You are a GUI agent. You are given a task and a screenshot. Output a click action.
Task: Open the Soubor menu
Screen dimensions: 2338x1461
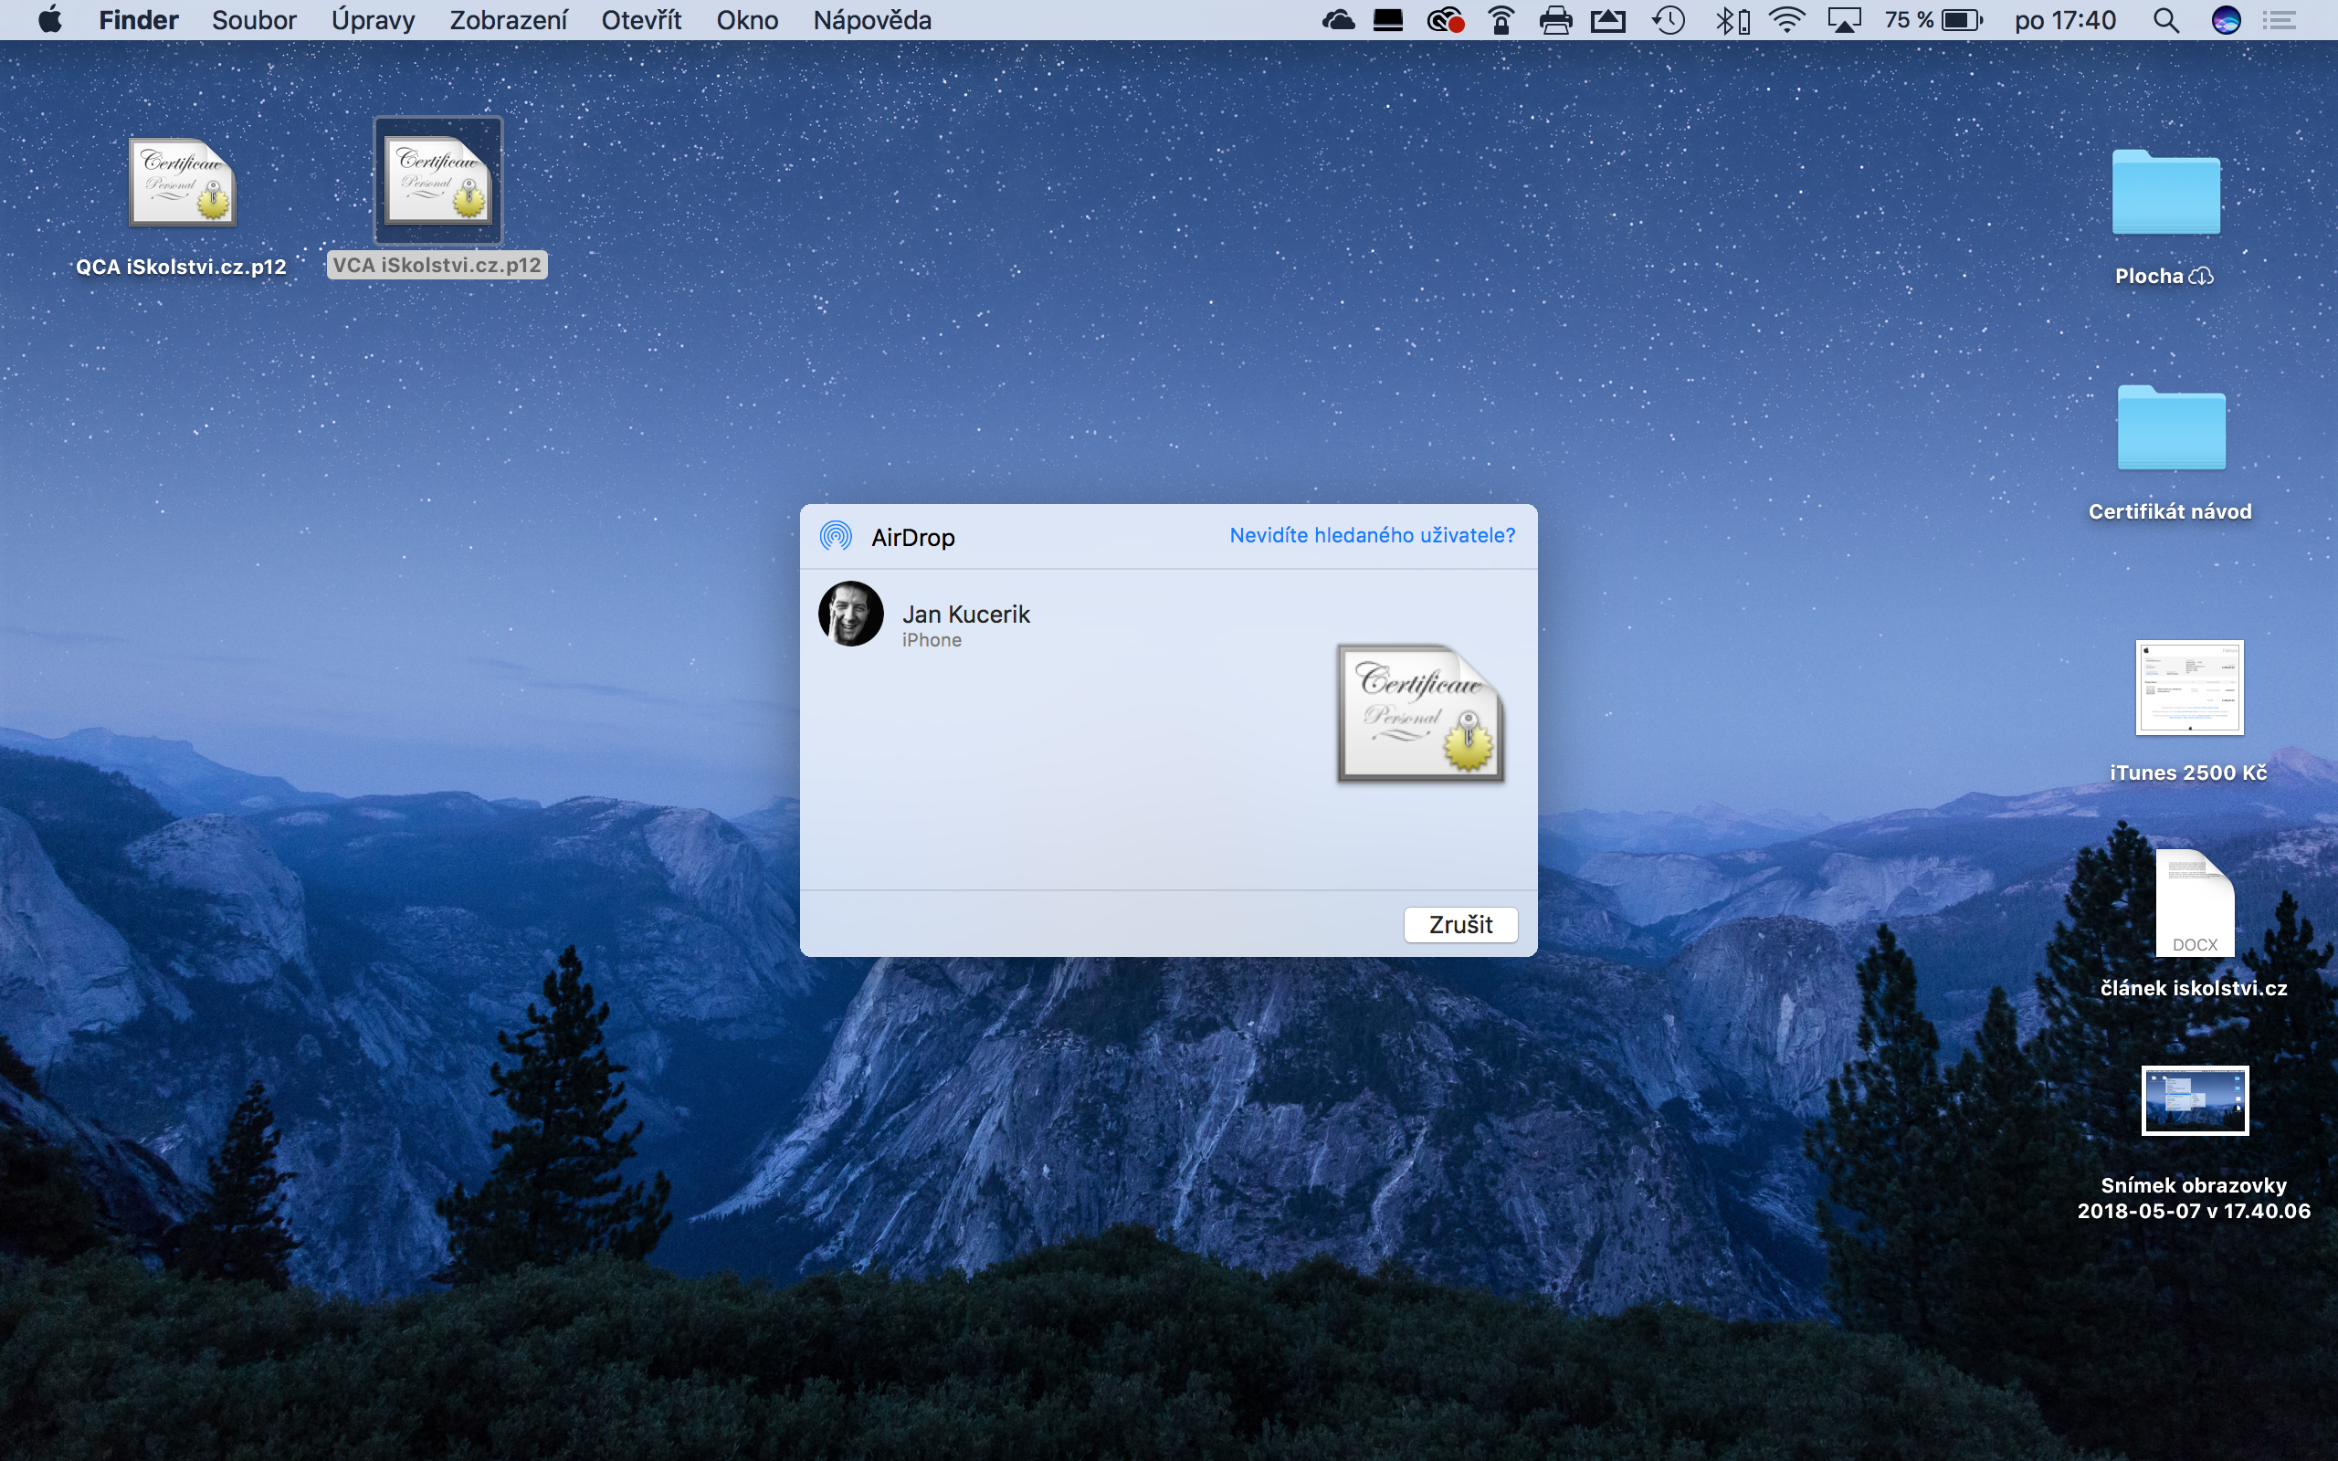(x=254, y=20)
